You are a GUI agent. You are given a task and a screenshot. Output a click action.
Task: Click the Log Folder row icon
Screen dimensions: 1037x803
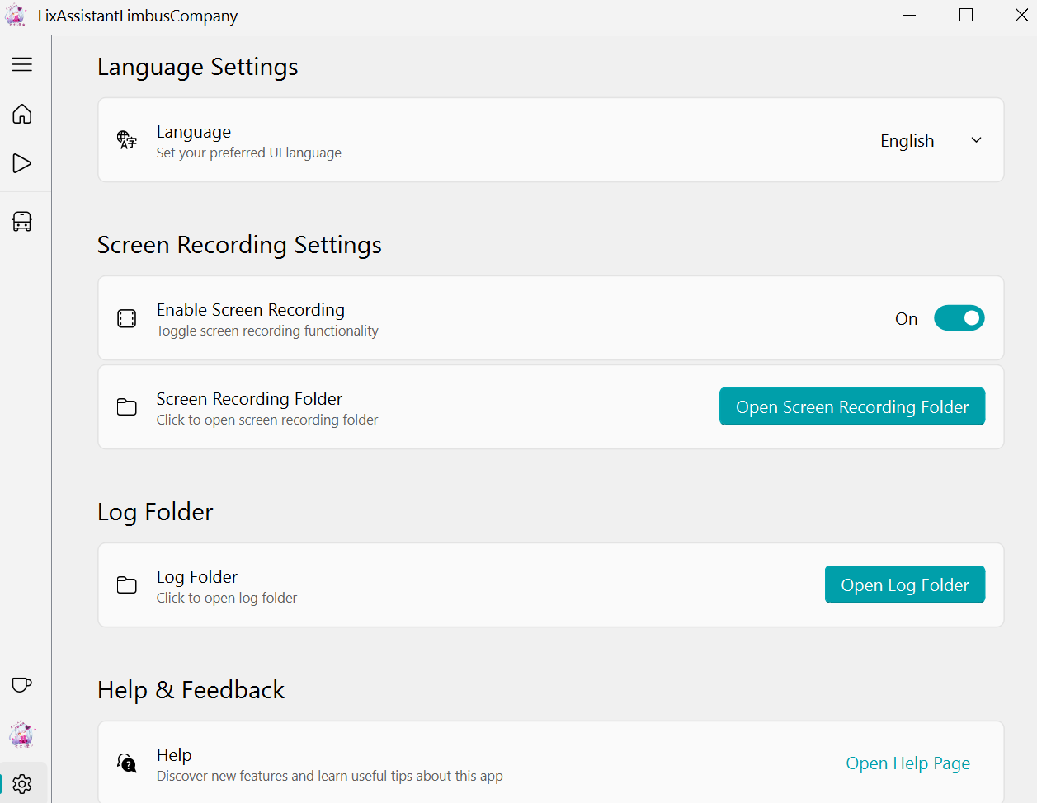(127, 585)
